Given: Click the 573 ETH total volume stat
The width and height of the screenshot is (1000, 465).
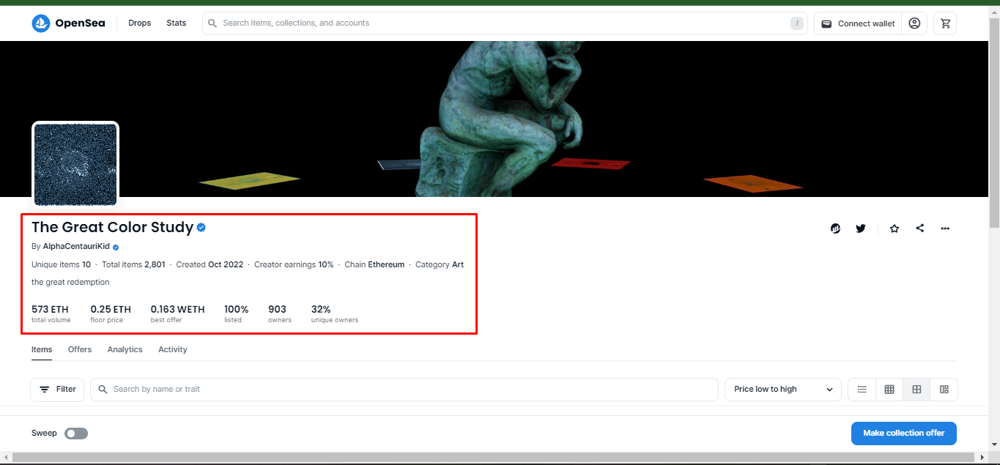Looking at the screenshot, I should pos(51,314).
